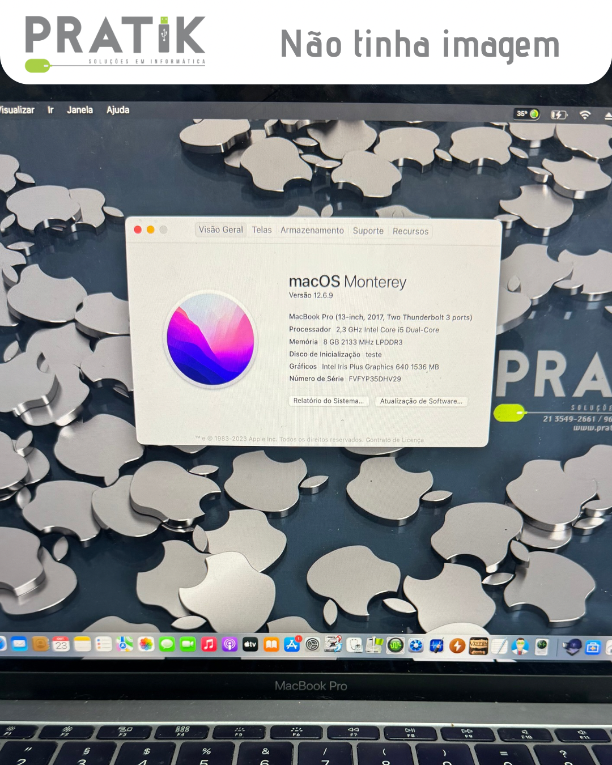Open the Ajuda menu
Screen dimensions: 612x765
[118, 110]
